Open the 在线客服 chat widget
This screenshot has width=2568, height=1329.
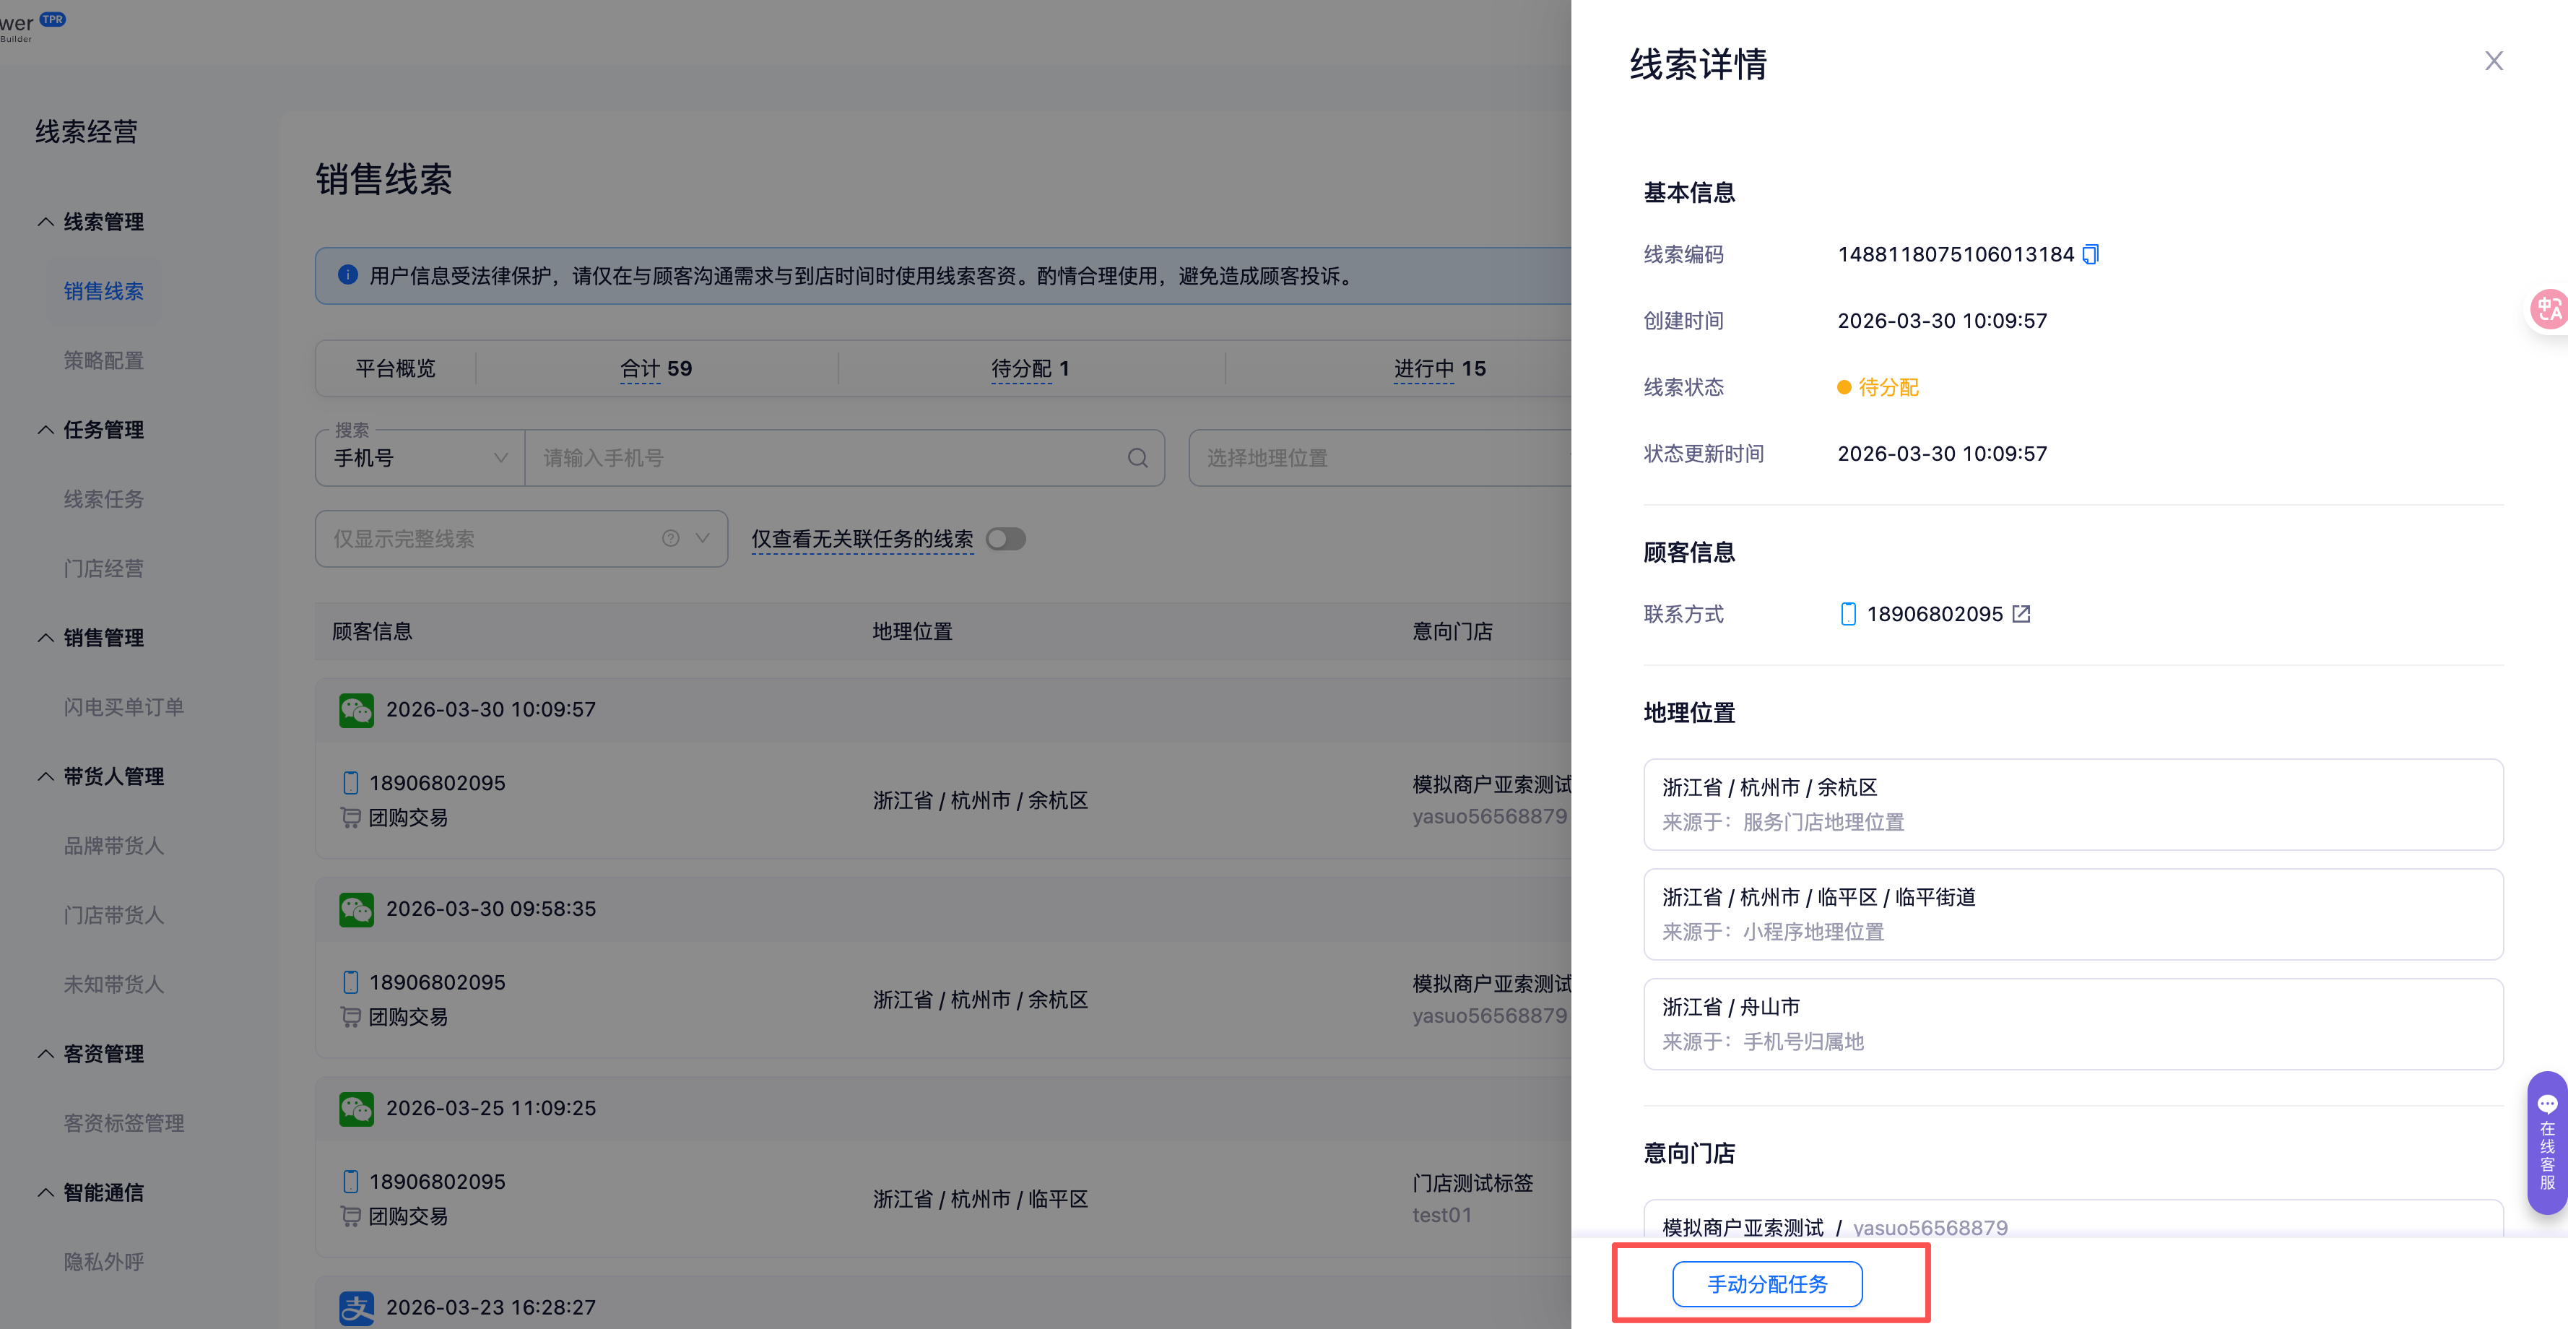pyautogui.click(x=2546, y=1143)
